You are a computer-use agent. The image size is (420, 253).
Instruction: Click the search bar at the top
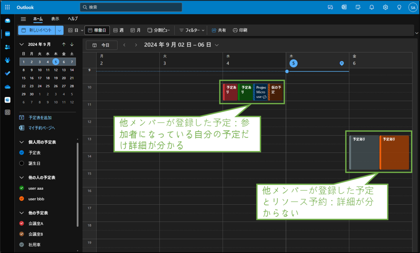click(131, 7)
